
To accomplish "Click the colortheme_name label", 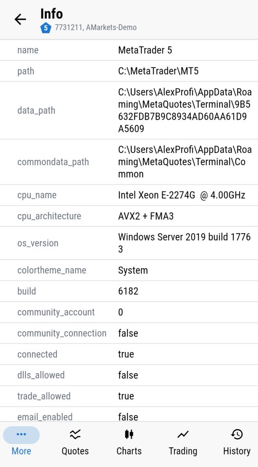I will [52, 271].
